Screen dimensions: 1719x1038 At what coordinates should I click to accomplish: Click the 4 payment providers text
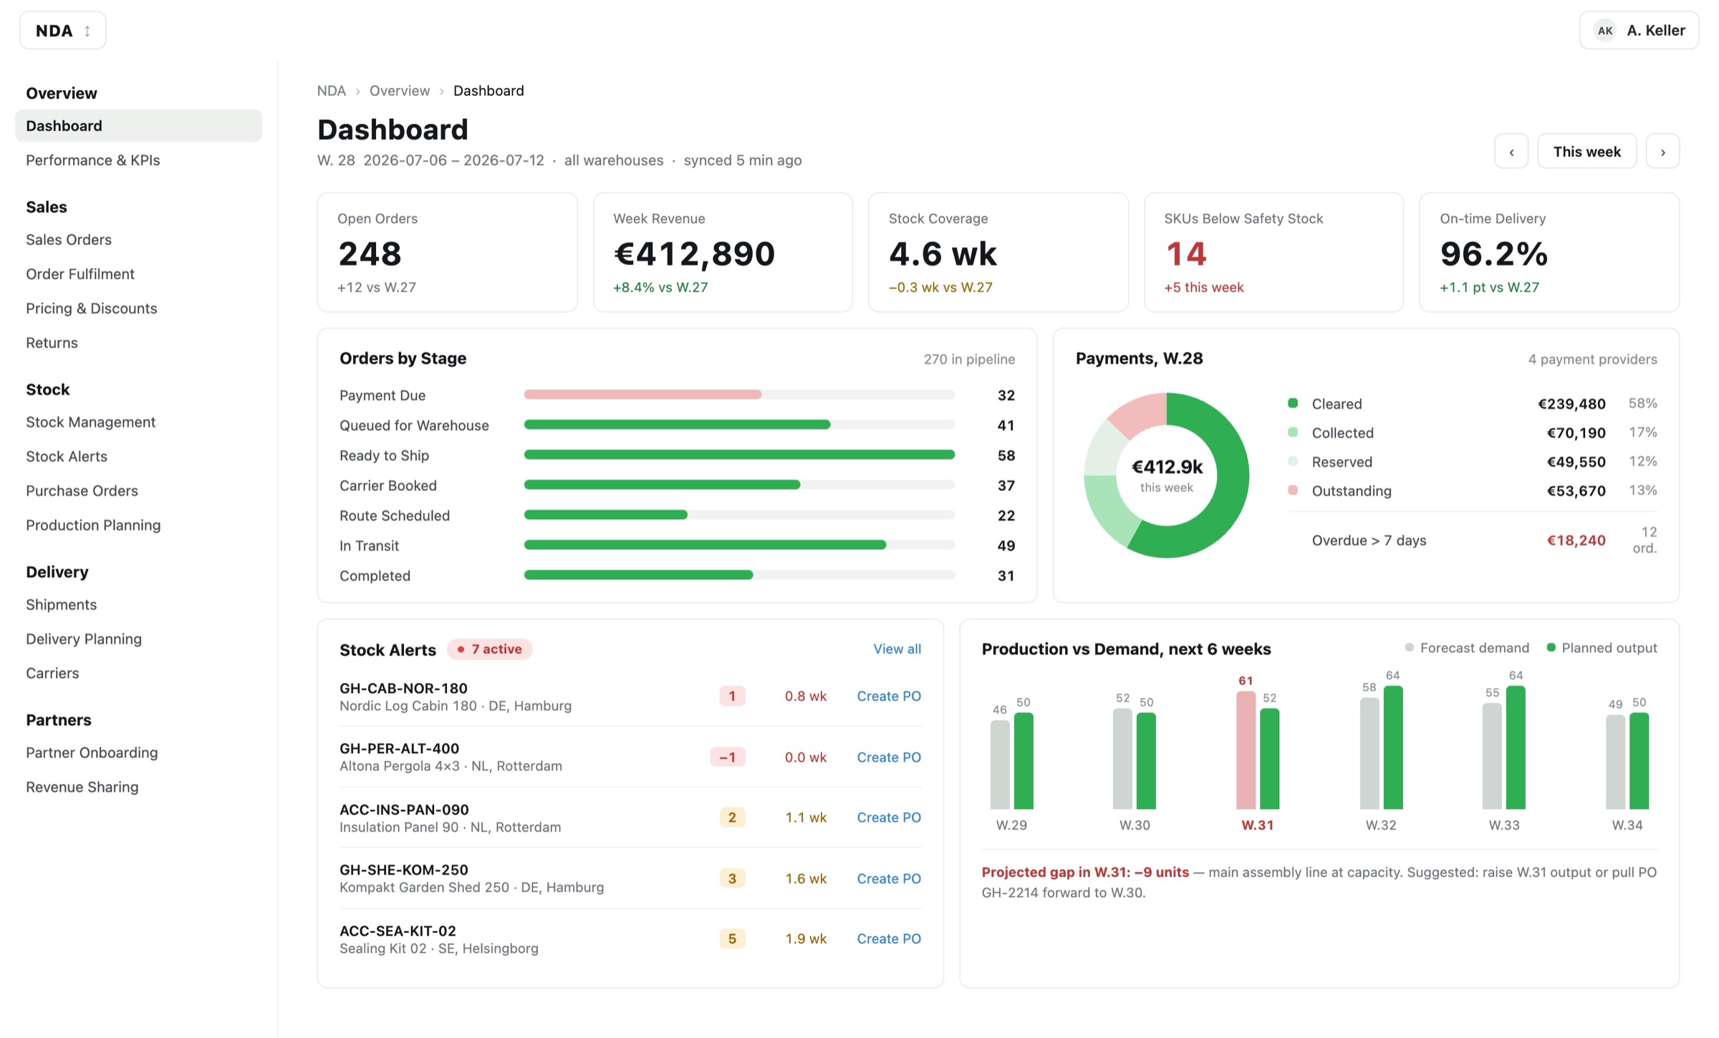pyautogui.click(x=1592, y=359)
